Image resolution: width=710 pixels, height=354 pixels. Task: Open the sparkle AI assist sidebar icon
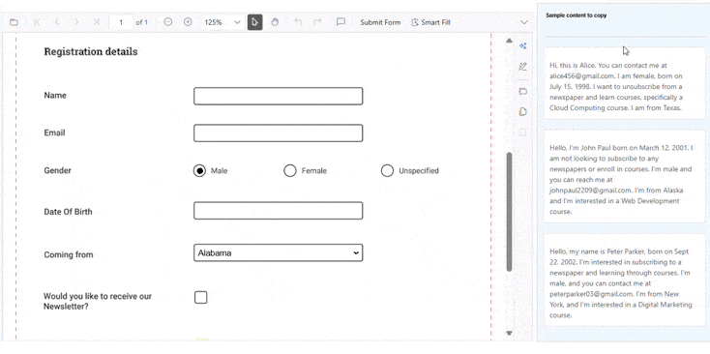click(x=523, y=45)
